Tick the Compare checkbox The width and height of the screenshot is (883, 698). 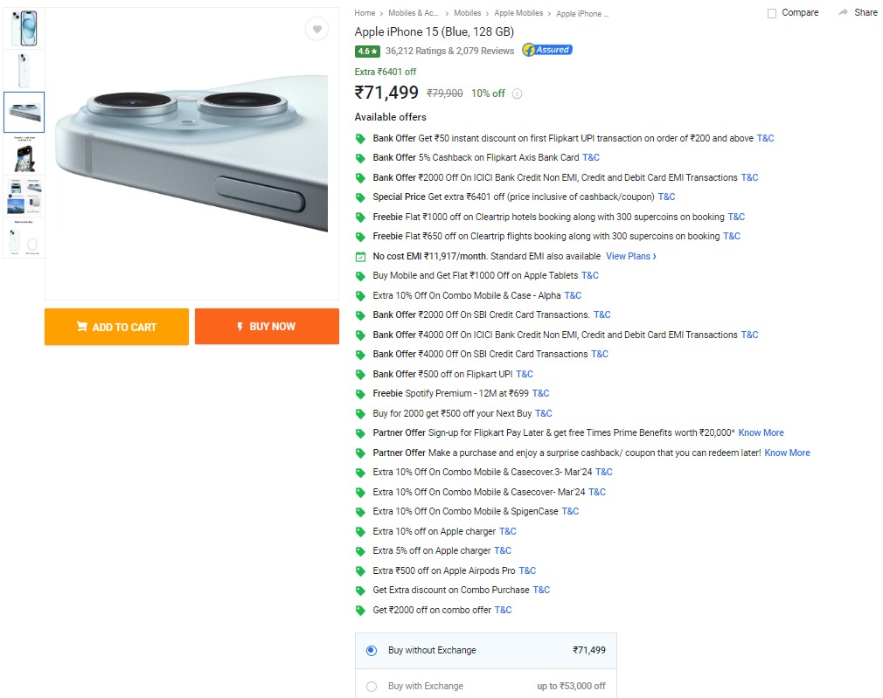point(772,13)
